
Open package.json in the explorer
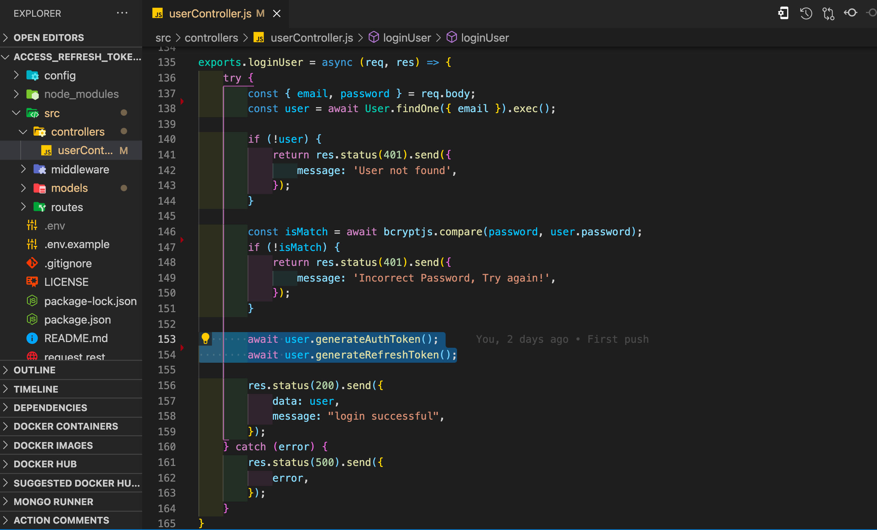pyautogui.click(x=77, y=320)
